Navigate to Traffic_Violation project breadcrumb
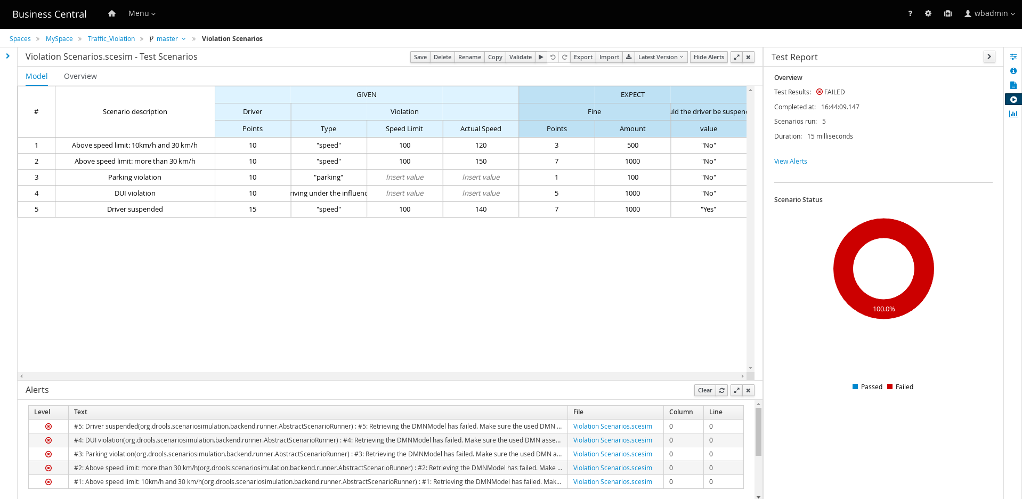The height and width of the screenshot is (499, 1022). click(111, 39)
